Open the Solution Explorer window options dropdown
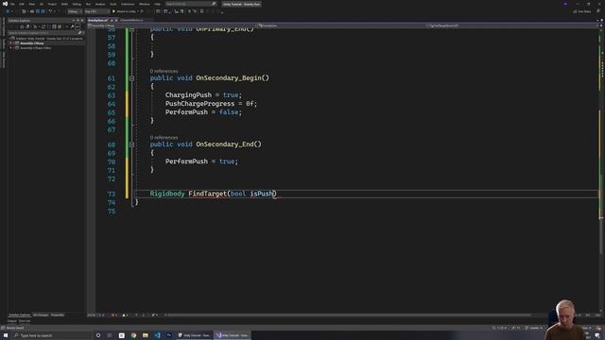The height and width of the screenshot is (340, 605). point(74,21)
